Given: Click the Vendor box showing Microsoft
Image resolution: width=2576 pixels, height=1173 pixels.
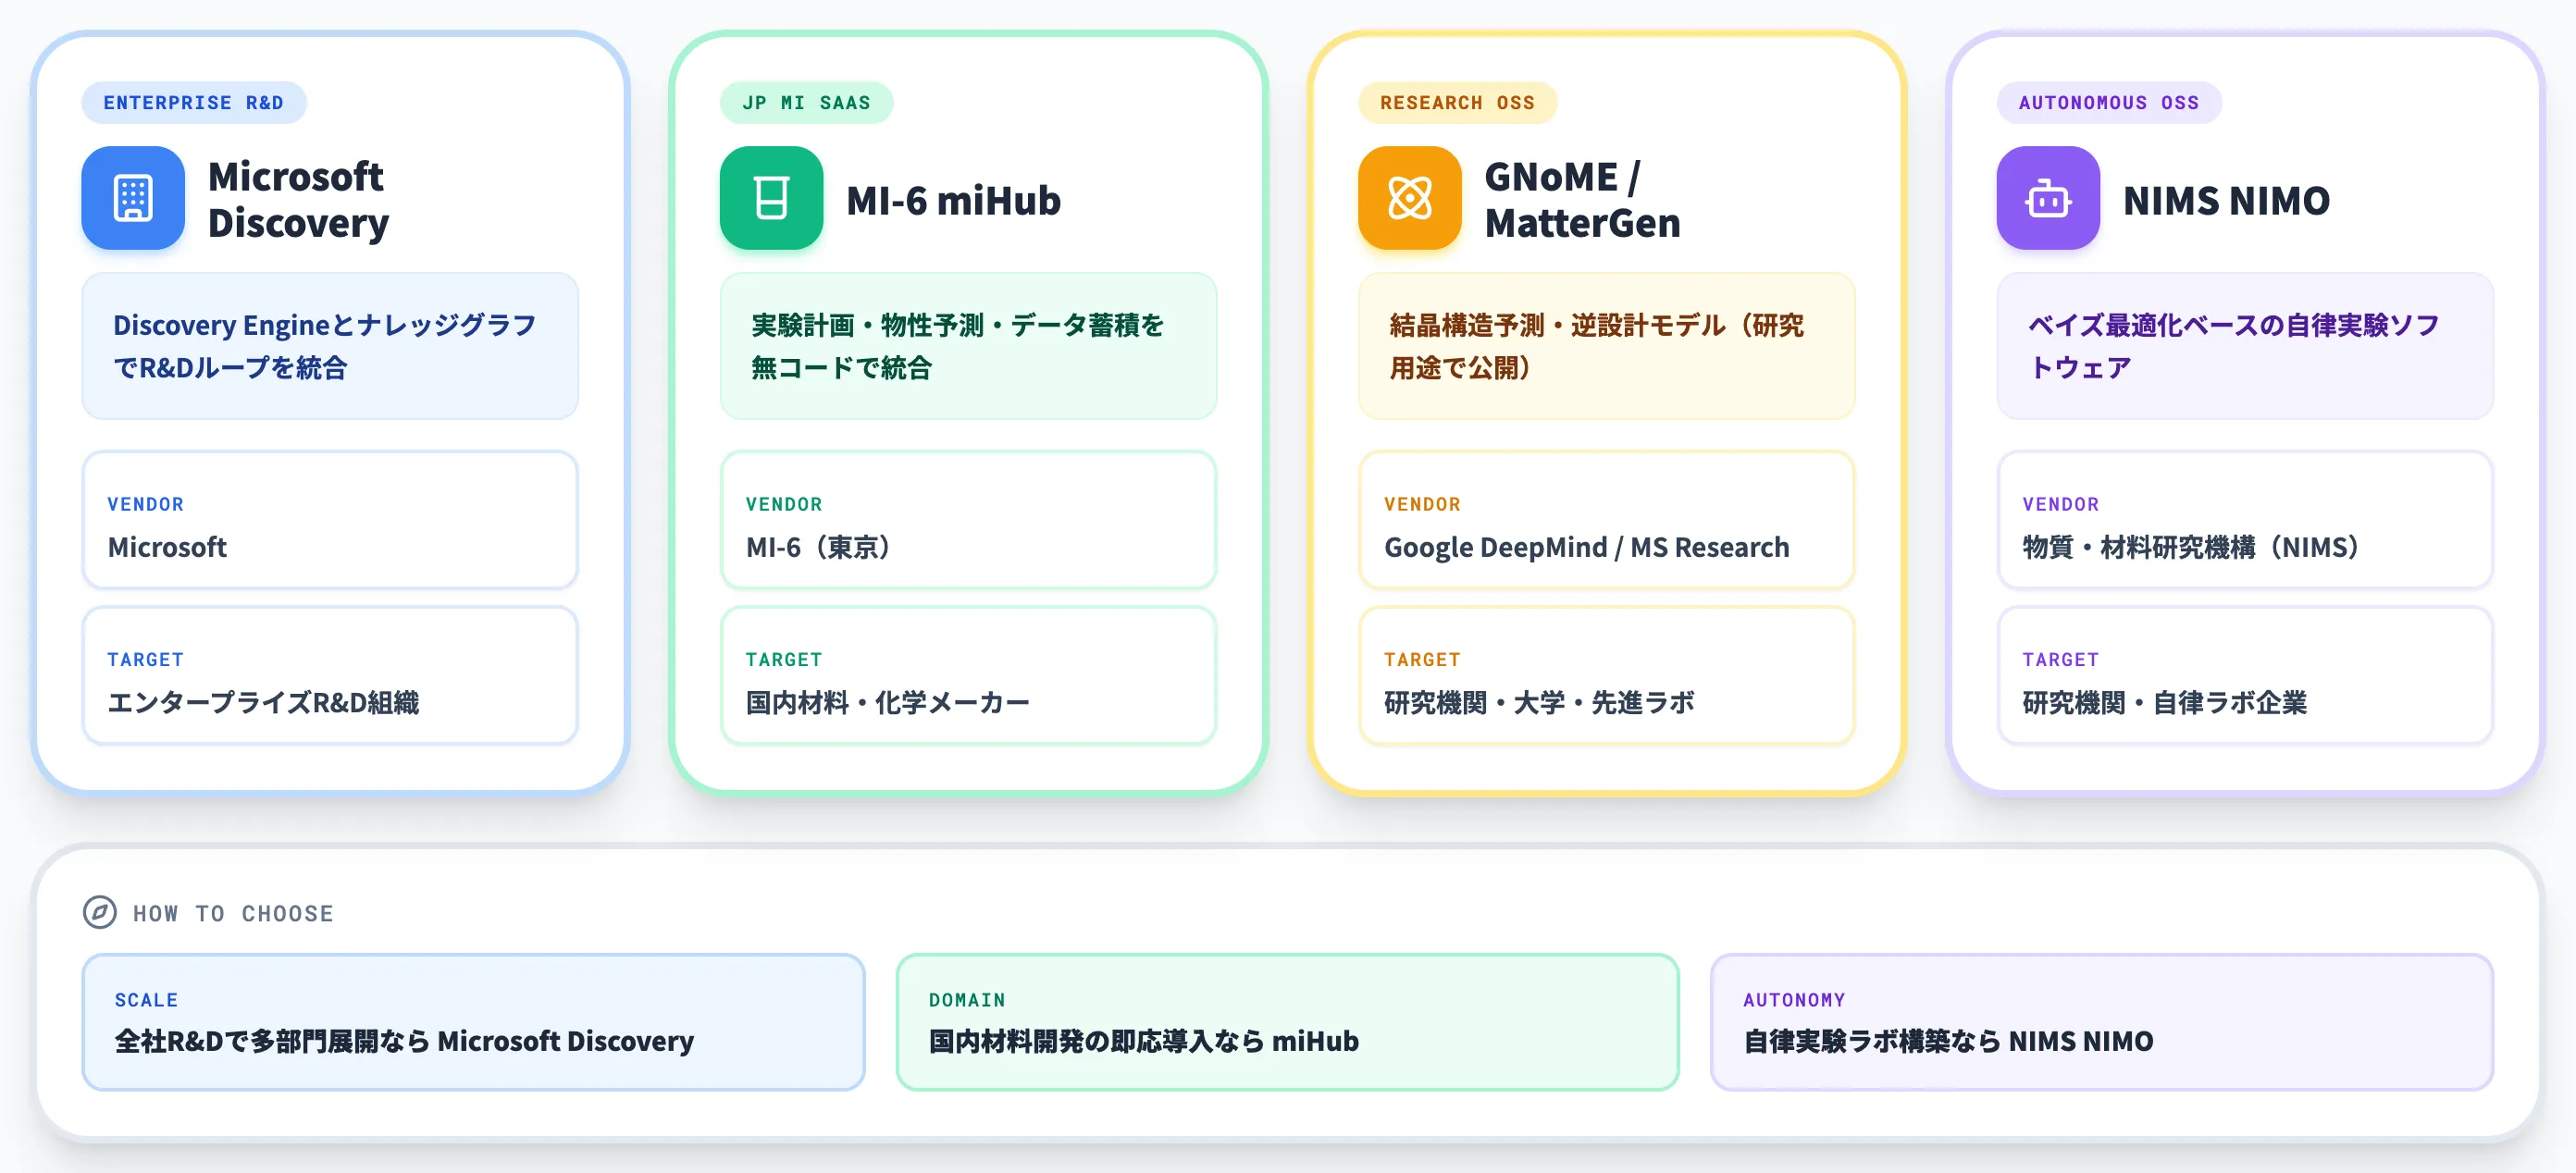Looking at the screenshot, I should click(330, 520).
